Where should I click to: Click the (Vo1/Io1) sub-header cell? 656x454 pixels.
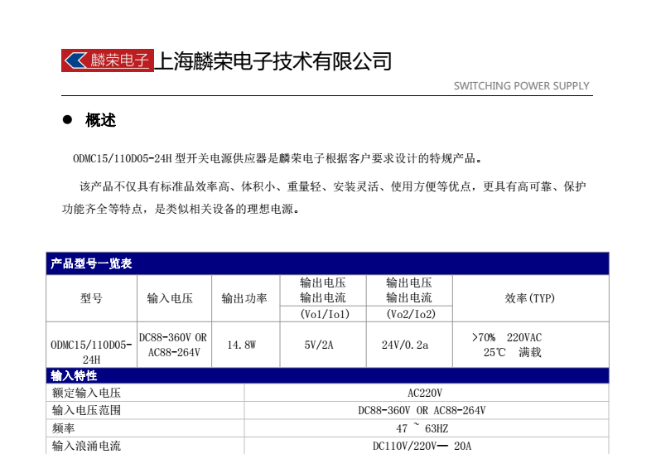point(323,314)
